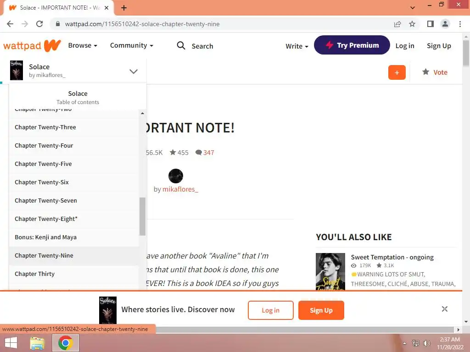Screen dimensions: 470x352
Task: Select Chapter Twenty-Five
Action: pyautogui.click(x=74, y=164)
